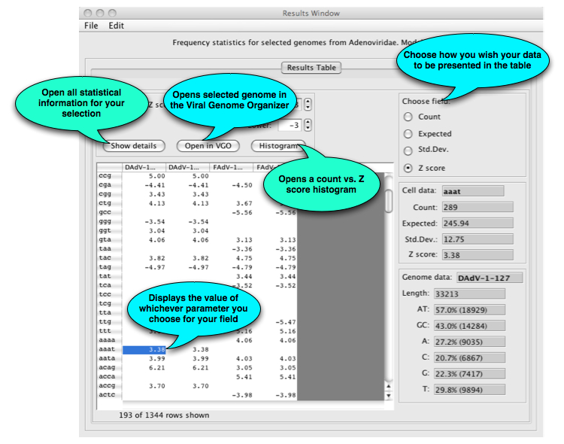Click the AT field showing 57.0% (18929)
This screenshot has height=444, width=564.
pyautogui.click(x=469, y=310)
